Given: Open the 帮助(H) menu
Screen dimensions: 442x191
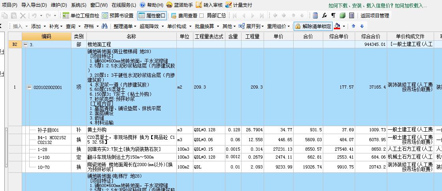Looking at the screenshot, I should click(x=152, y=5).
